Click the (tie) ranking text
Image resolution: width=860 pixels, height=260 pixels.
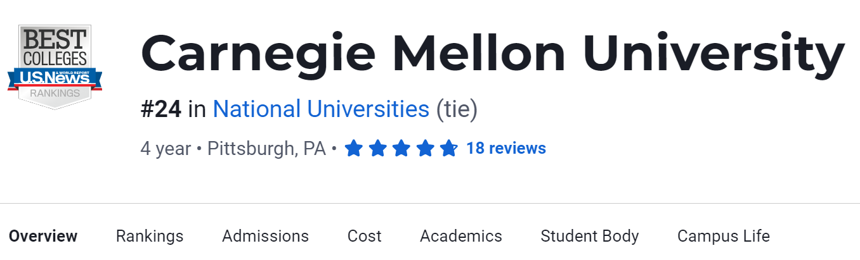click(457, 109)
